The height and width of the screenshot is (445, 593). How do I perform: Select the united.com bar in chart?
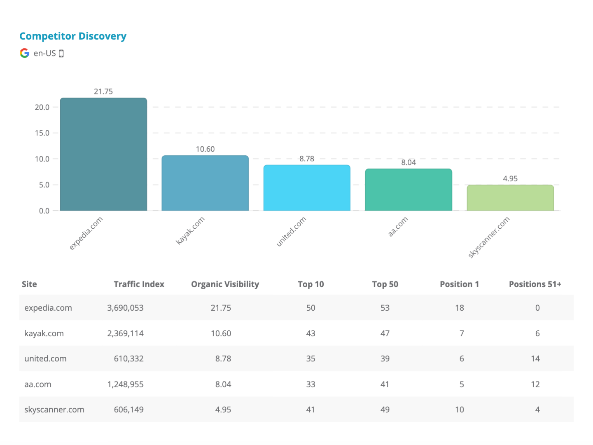click(x=307, y=188)
